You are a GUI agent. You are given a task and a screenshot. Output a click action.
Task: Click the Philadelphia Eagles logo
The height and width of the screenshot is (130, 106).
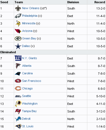coord(18,16)
